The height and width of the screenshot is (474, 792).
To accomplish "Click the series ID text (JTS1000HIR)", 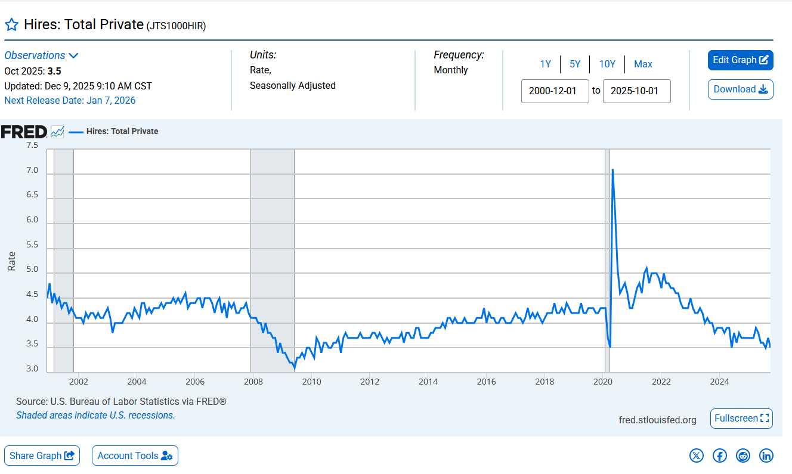I will 176,26.
